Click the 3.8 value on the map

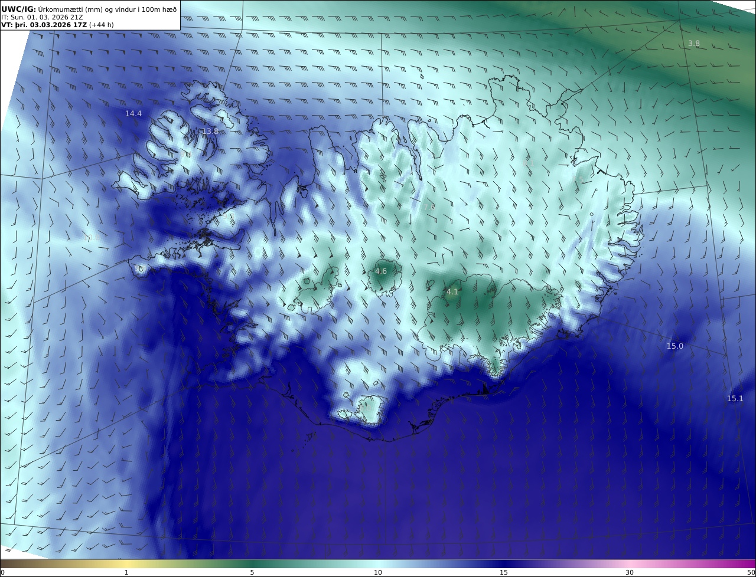694,43
